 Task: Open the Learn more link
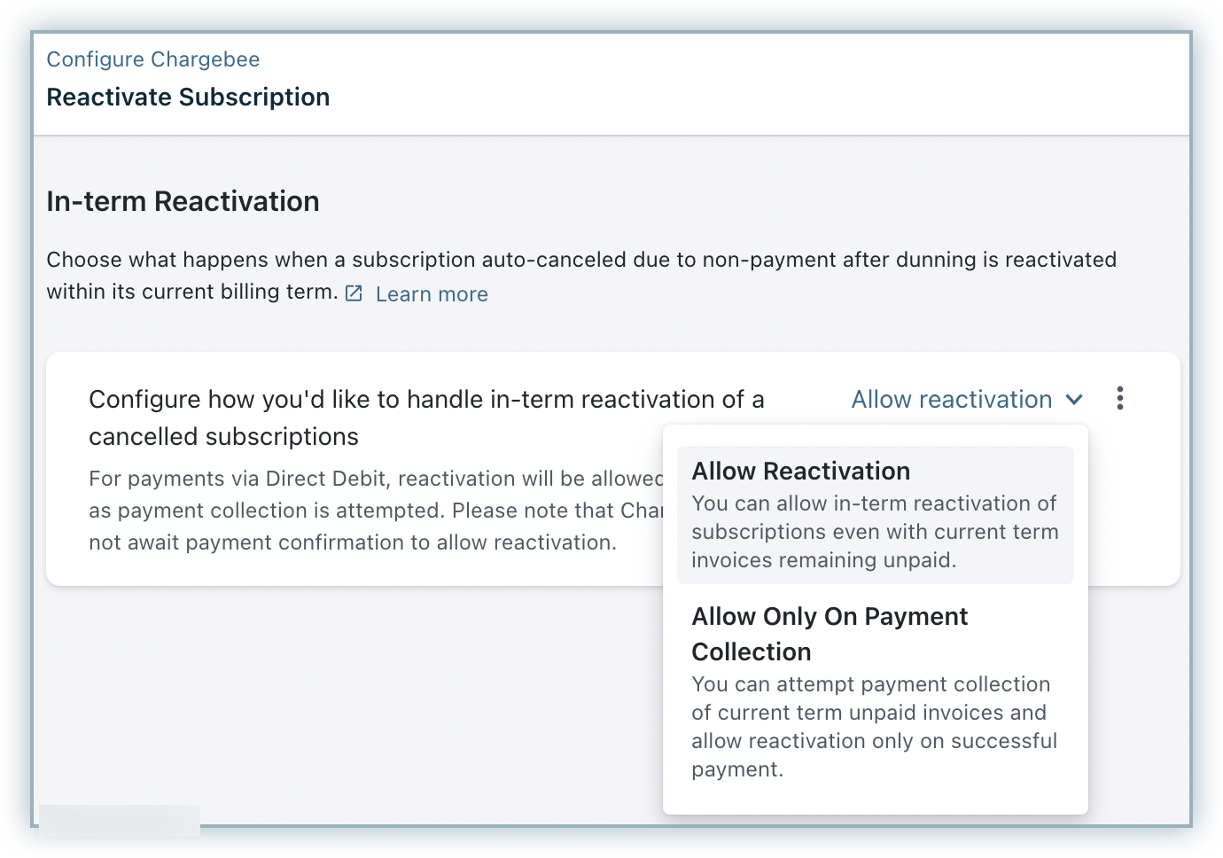(432, 294)
